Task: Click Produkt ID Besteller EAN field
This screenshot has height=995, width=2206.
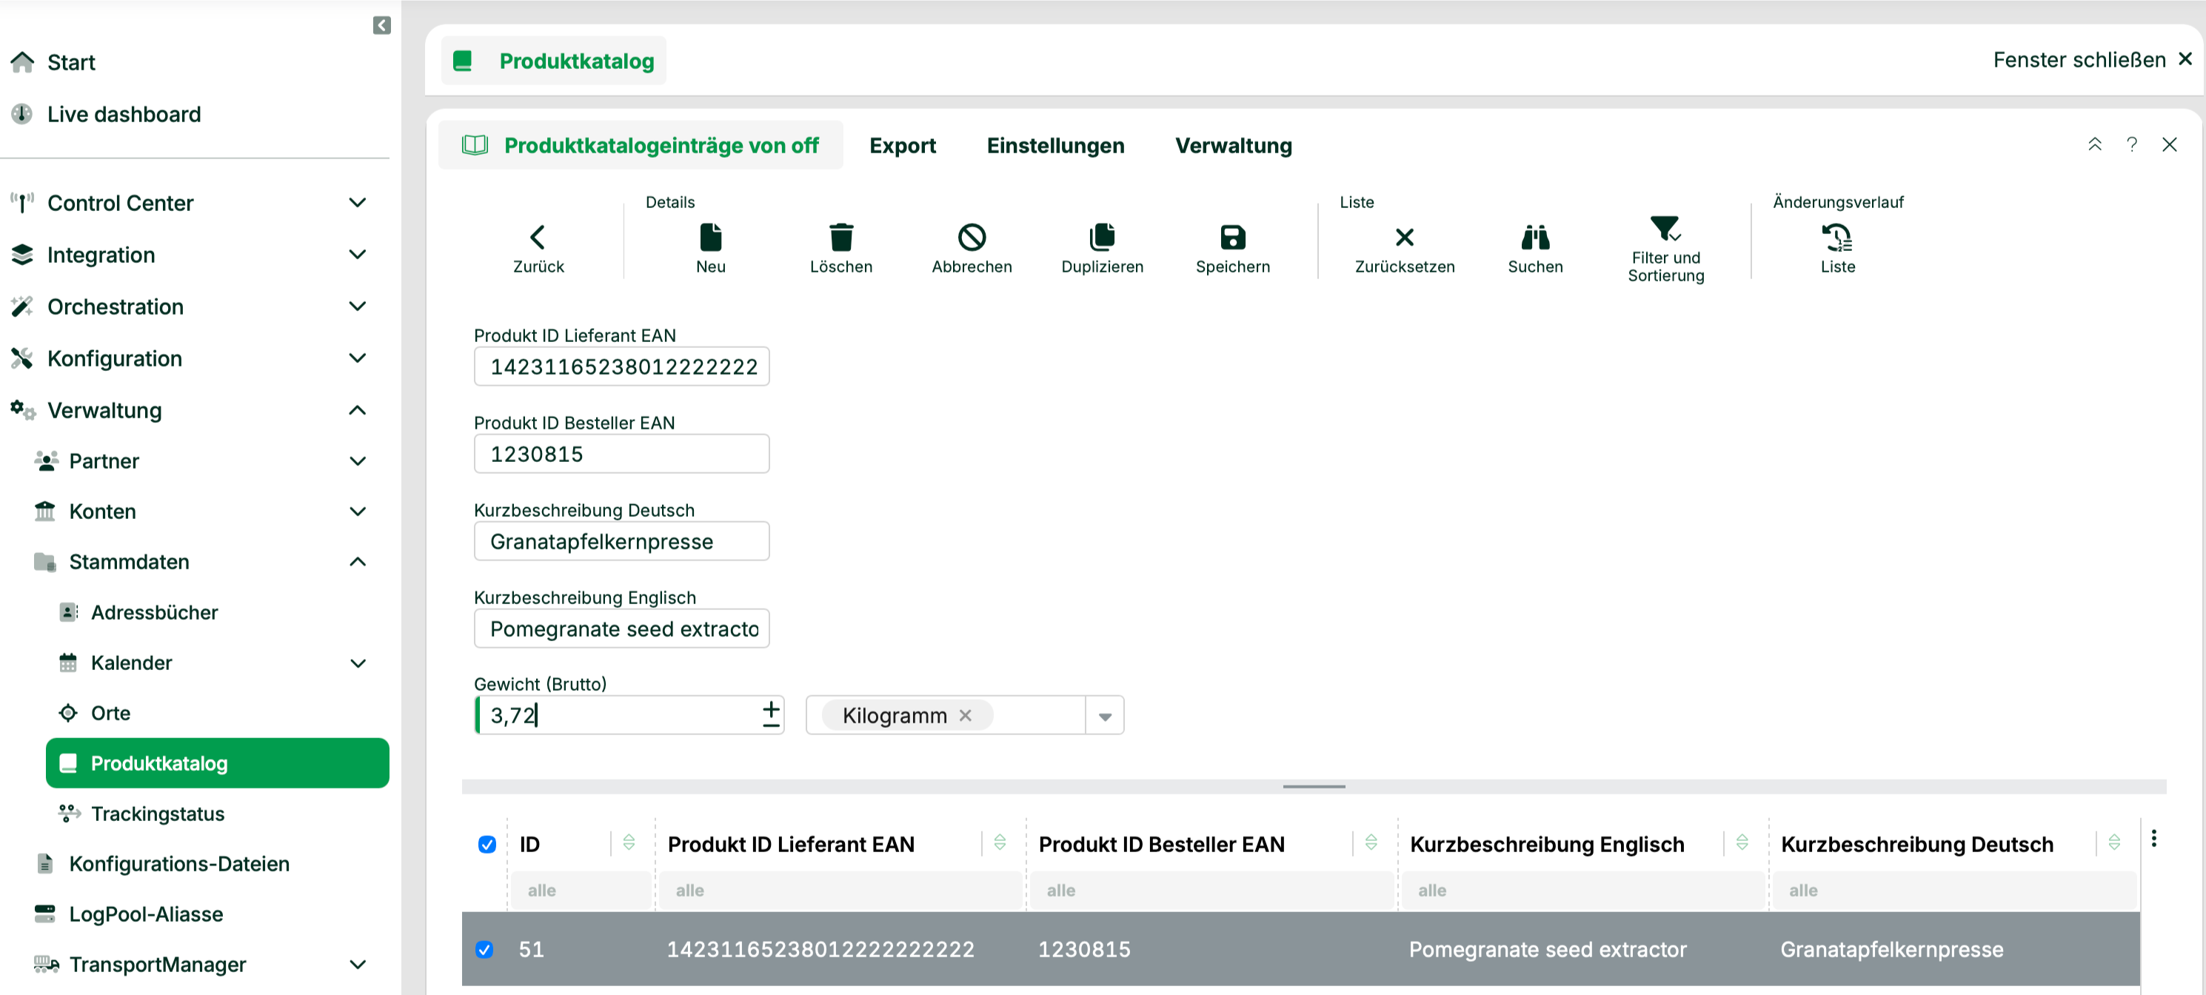Action: (x=622, y=454)
